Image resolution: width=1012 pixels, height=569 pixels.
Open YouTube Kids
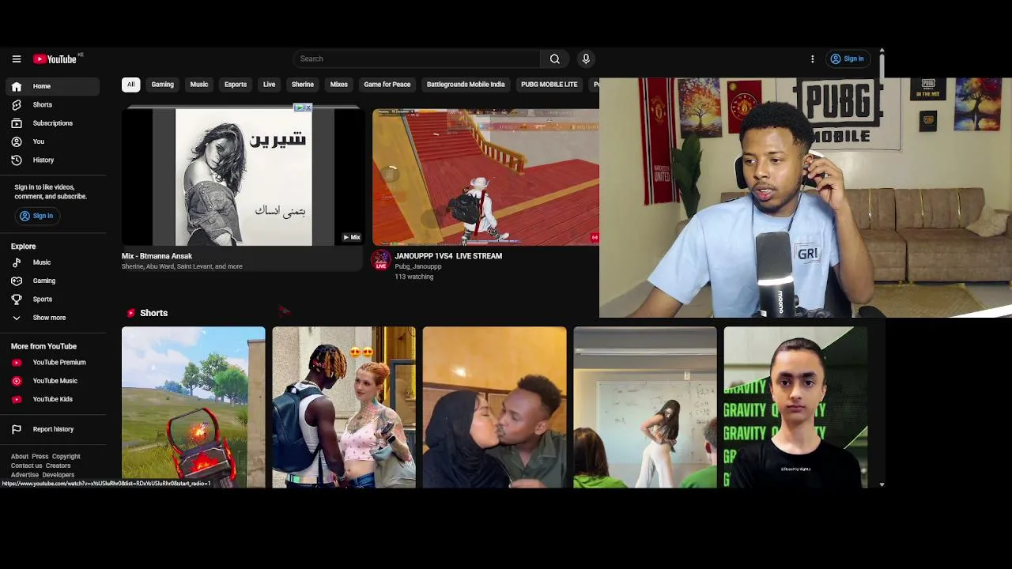pyautogui.click(x=53, y=399)
